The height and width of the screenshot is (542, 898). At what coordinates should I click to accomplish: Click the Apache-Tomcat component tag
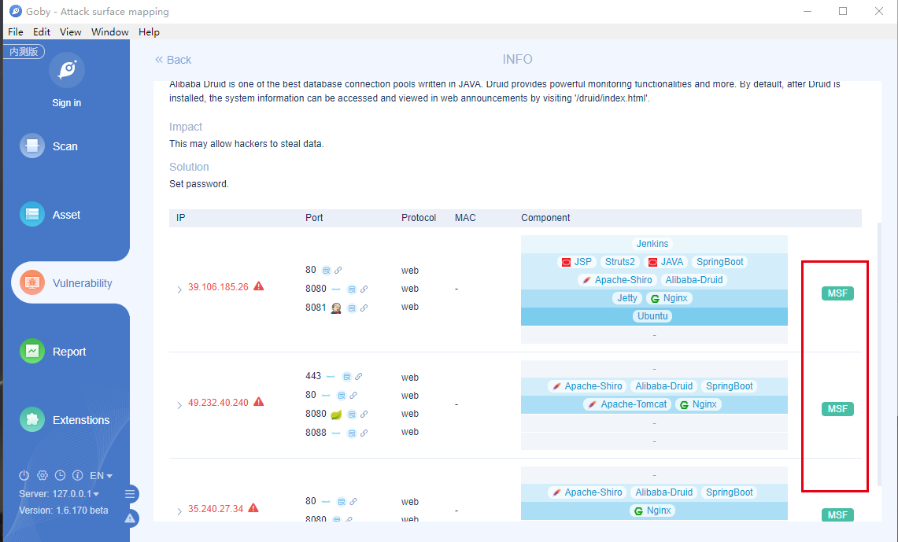pos(627,404)
